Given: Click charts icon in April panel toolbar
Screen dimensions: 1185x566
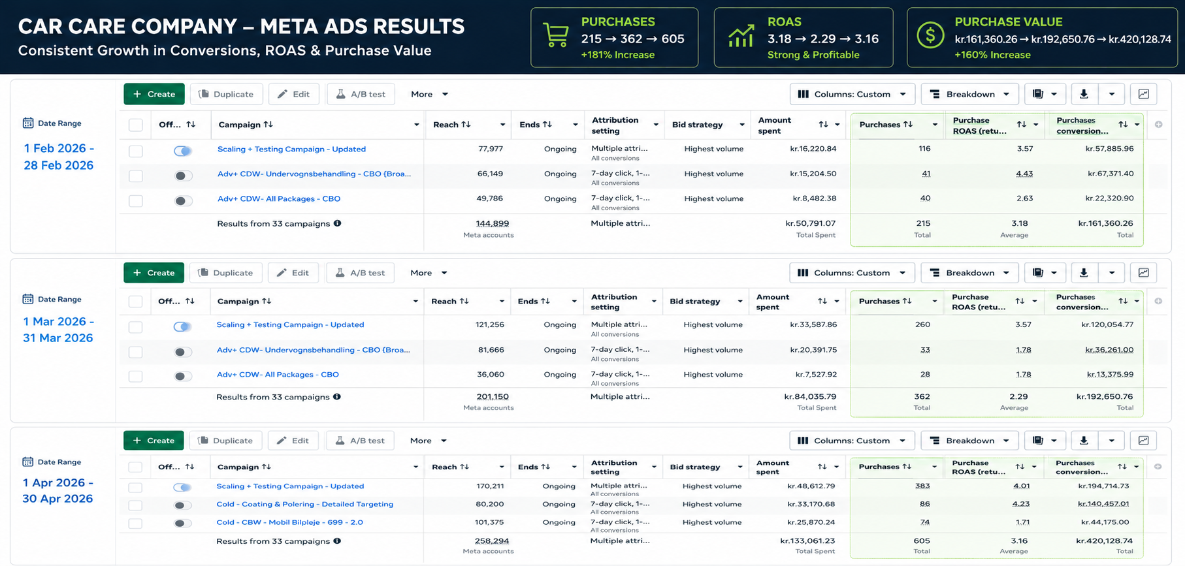Looking at the screenshot, I should 1144,441.
